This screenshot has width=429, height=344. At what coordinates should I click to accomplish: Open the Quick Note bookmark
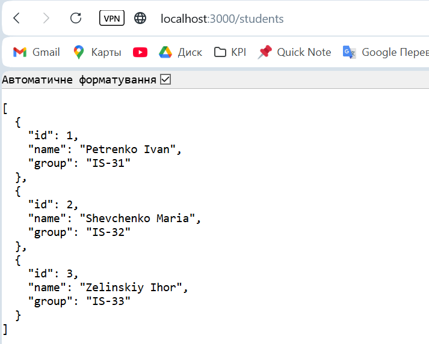(x=294, y=52)
